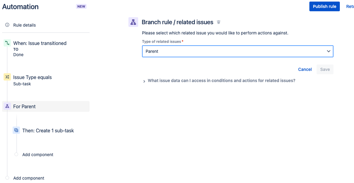The width and height of the screenshot is (354, 183).
Task: Click the green Issue transitioned trigger icon
Action: [7, 43]
